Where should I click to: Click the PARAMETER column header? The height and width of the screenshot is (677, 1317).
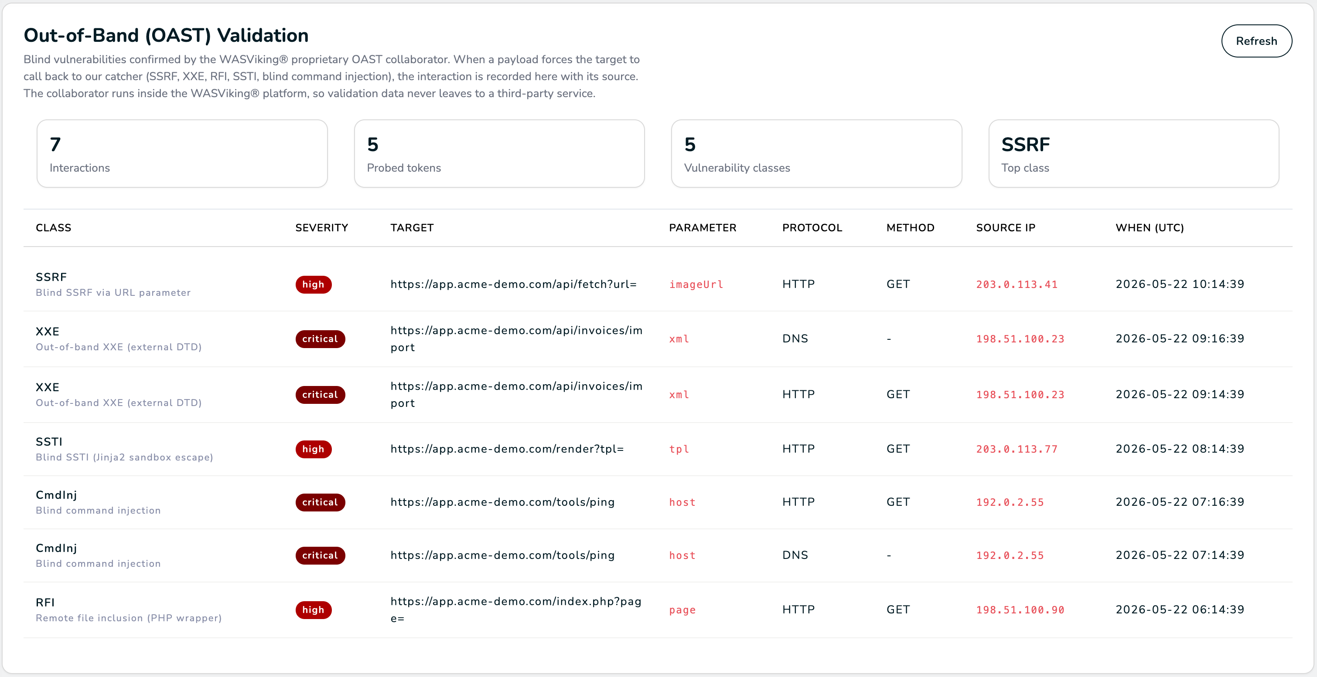tap(703, 228)
